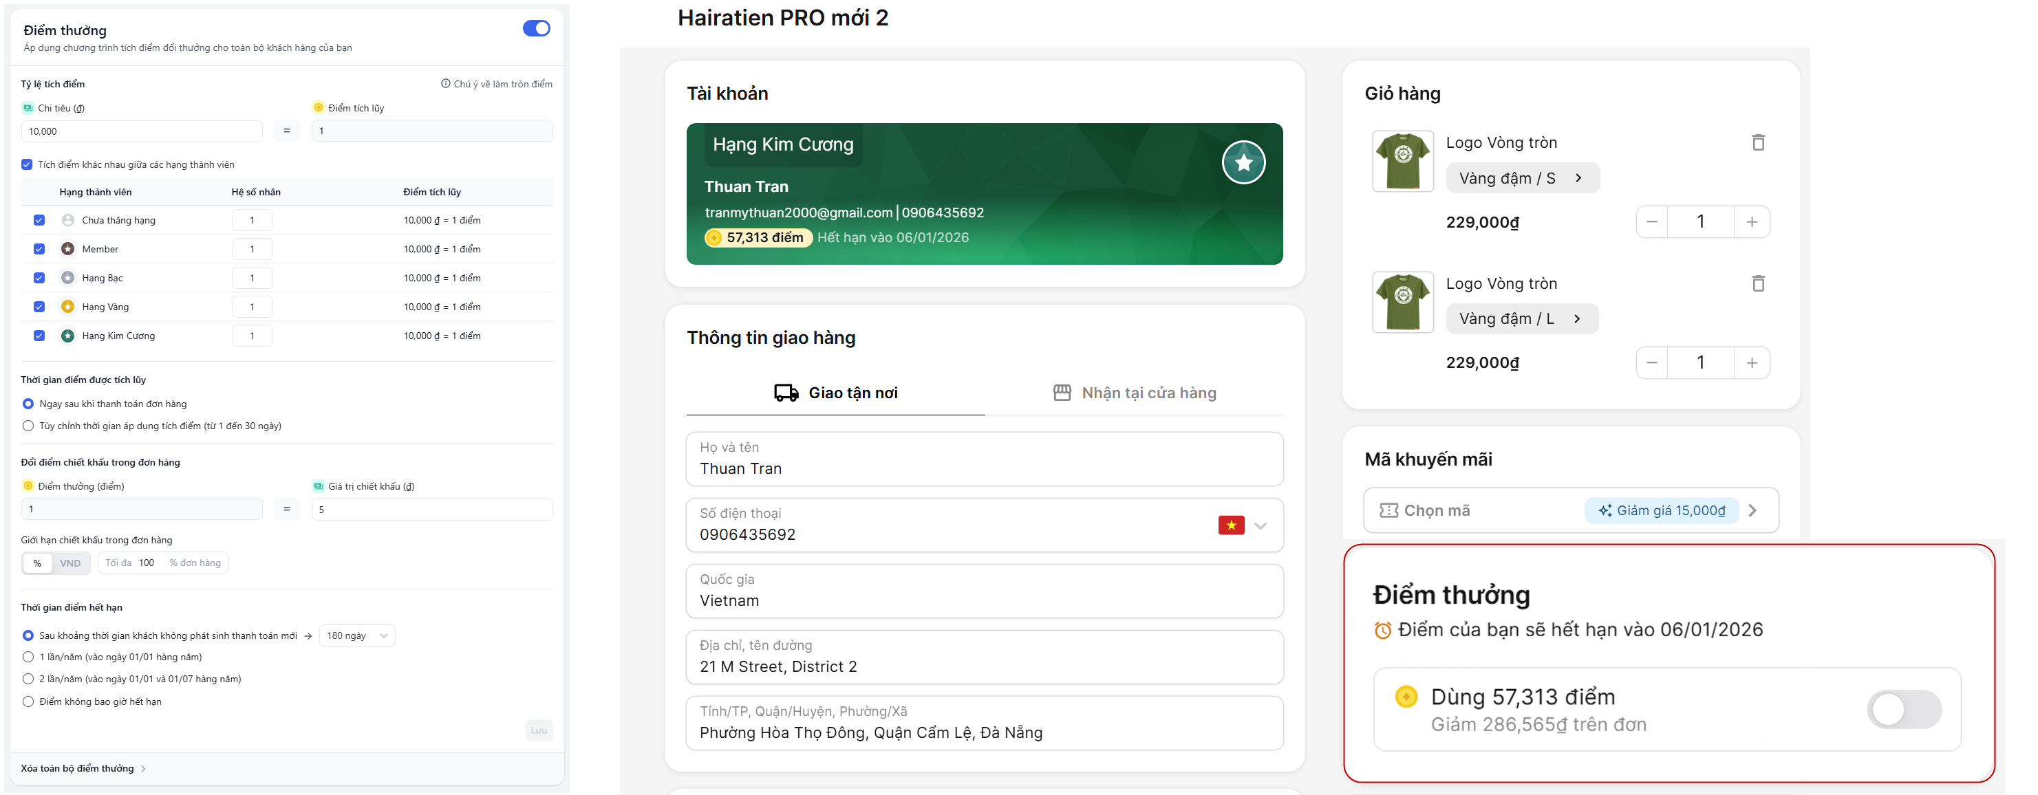Delete the Vàng đậm / L cart item
2038x795 pixels.
point(1757,283)
